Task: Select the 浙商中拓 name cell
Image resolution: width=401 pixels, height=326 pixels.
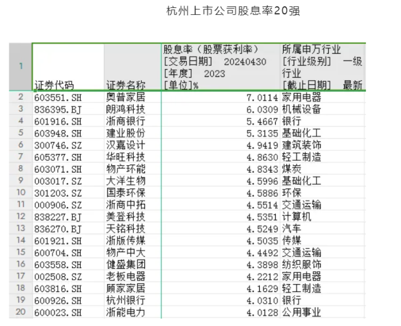Action: pos(133,205)
